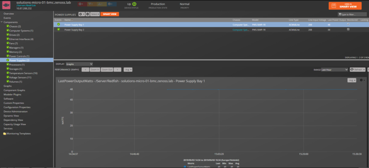This screenshot has height=168, width=369.
Task: Select Voltage Sensors (11) component
Action: pos(20,77)
